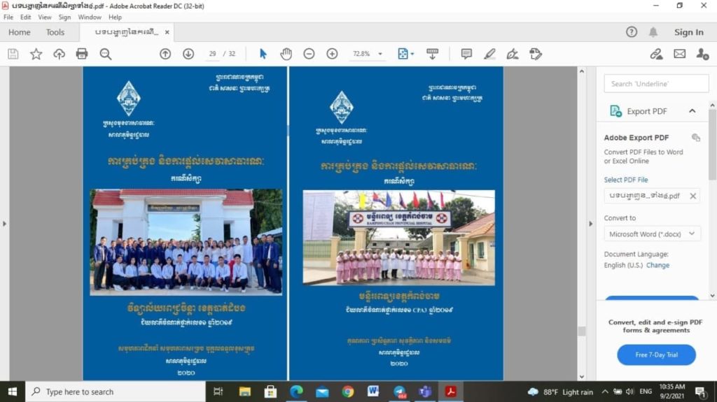Close the open document tab

click(167, 32)
